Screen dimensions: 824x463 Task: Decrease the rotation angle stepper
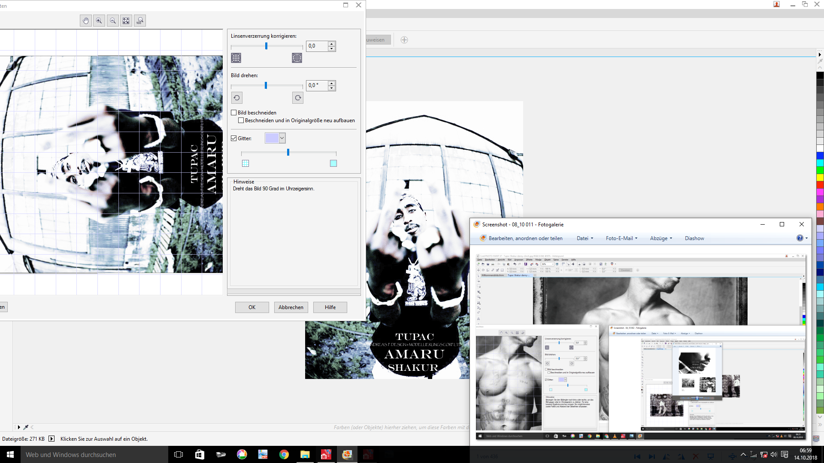point(331,88)
